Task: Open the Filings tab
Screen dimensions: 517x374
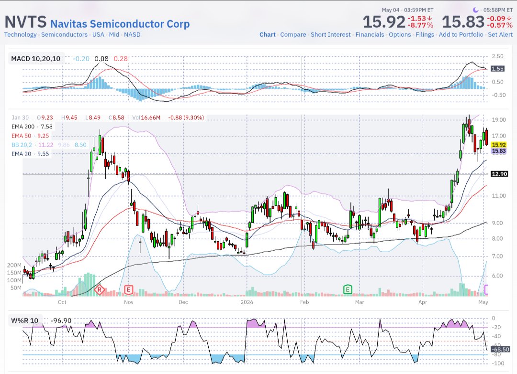Action: [425, 34]
